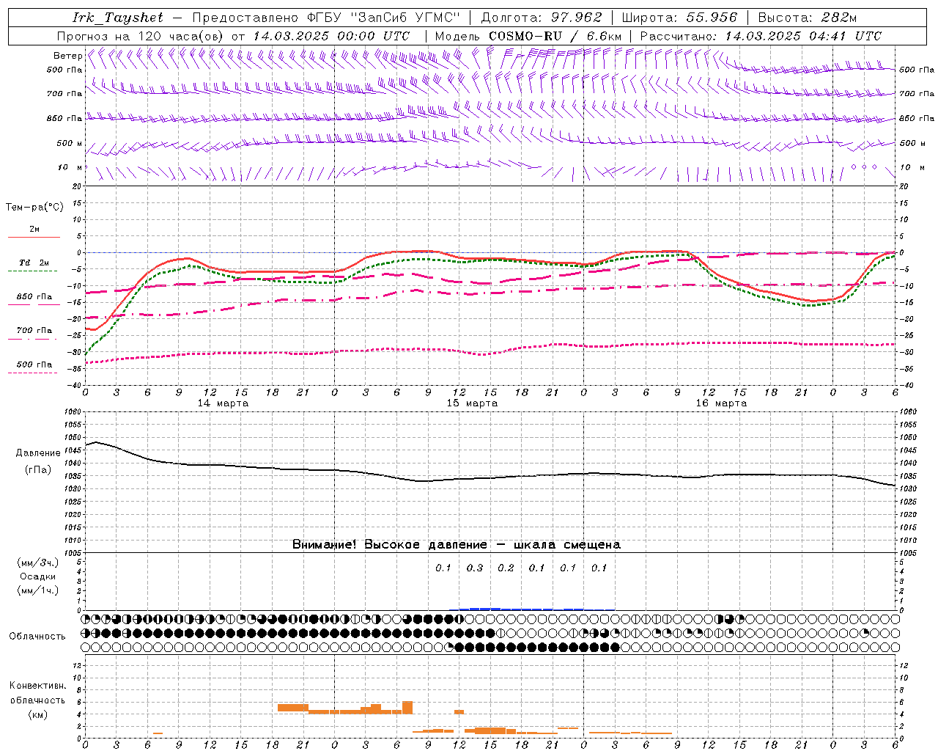Screen dimensions: 938x751
Task: Click the Ветер section label
Action: coord(68,56)
